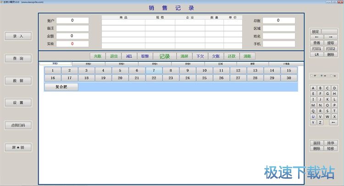The height and width of the screenshot is (186, 344).
Task: Select the first radio option above keypad
Action: point(312,76)
